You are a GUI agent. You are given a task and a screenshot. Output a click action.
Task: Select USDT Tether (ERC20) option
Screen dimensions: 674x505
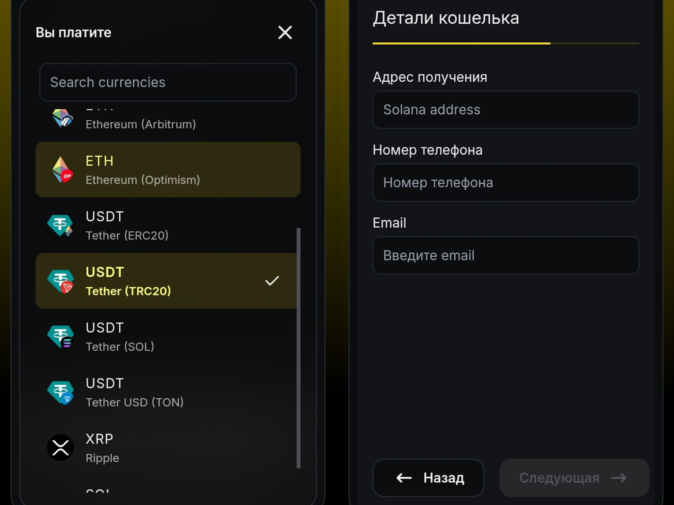168,225
